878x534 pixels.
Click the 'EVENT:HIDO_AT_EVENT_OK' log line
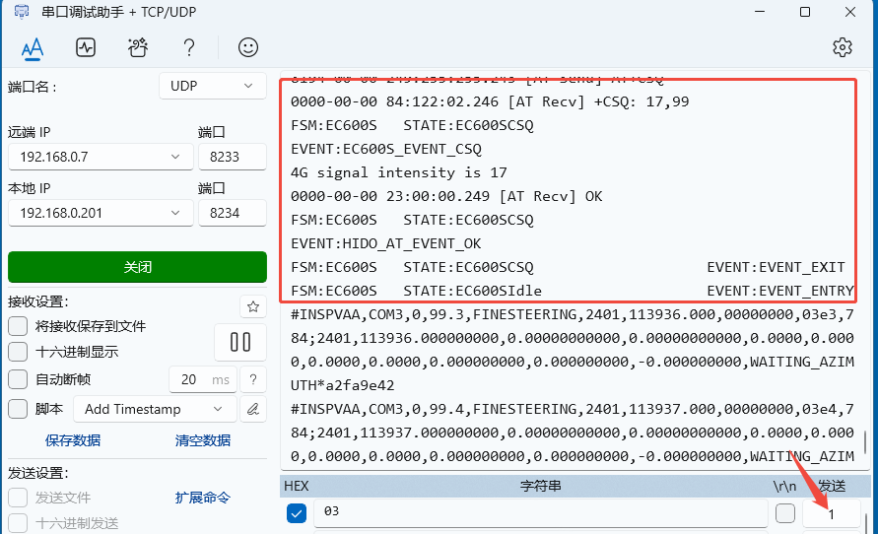coord(386,243)
